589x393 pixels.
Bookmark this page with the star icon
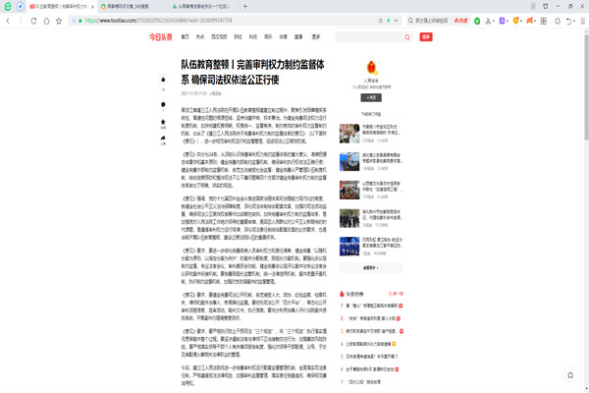59,21
